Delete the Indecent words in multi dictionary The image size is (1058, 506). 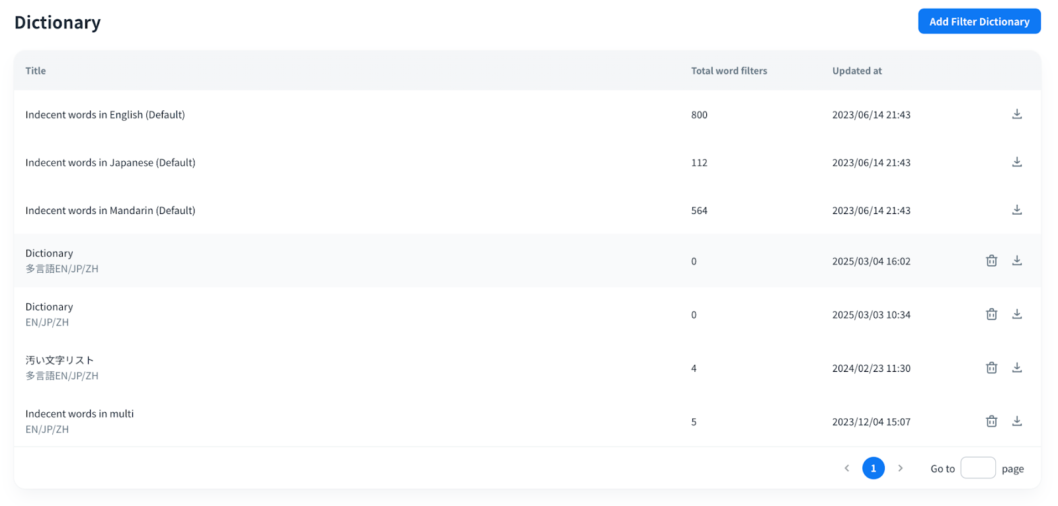point(991,421)
